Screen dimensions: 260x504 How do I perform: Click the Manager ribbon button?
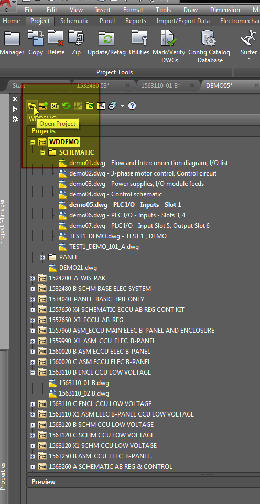(12, 43)
